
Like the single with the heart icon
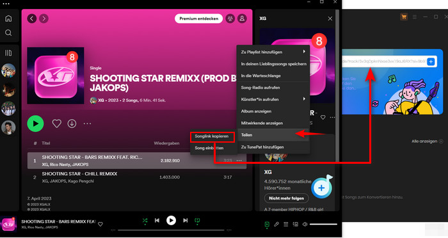[56, 123]
